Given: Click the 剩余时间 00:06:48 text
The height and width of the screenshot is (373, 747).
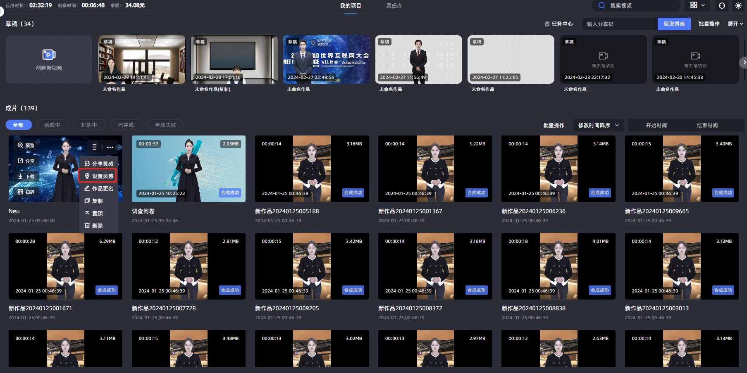Looking at the screenshot, I should pos(81,5).
